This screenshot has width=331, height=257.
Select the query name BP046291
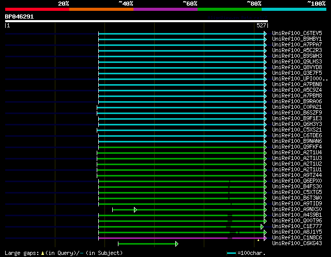19,17
